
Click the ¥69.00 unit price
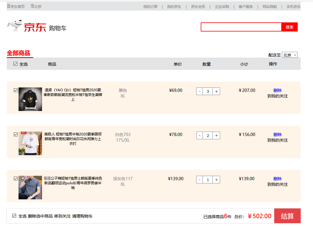[176, 90]
